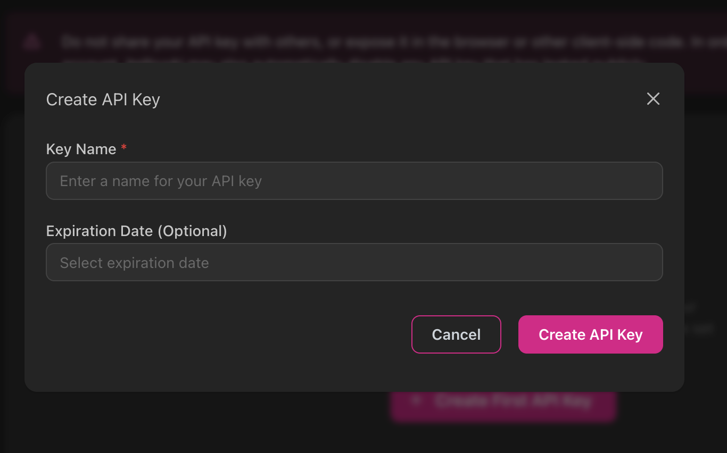
Task: Click the Create API Key dialog title
Action: tap(103, 99)
